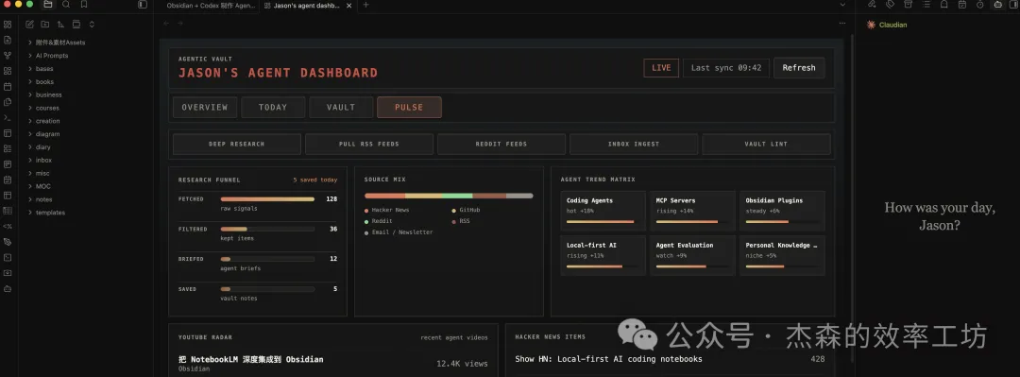Select the active robot chat icon top right

pyautogui.click(x=998, y=5)
